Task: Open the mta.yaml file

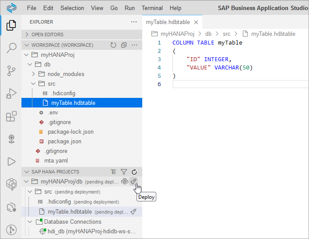Action: click(82, 161)
